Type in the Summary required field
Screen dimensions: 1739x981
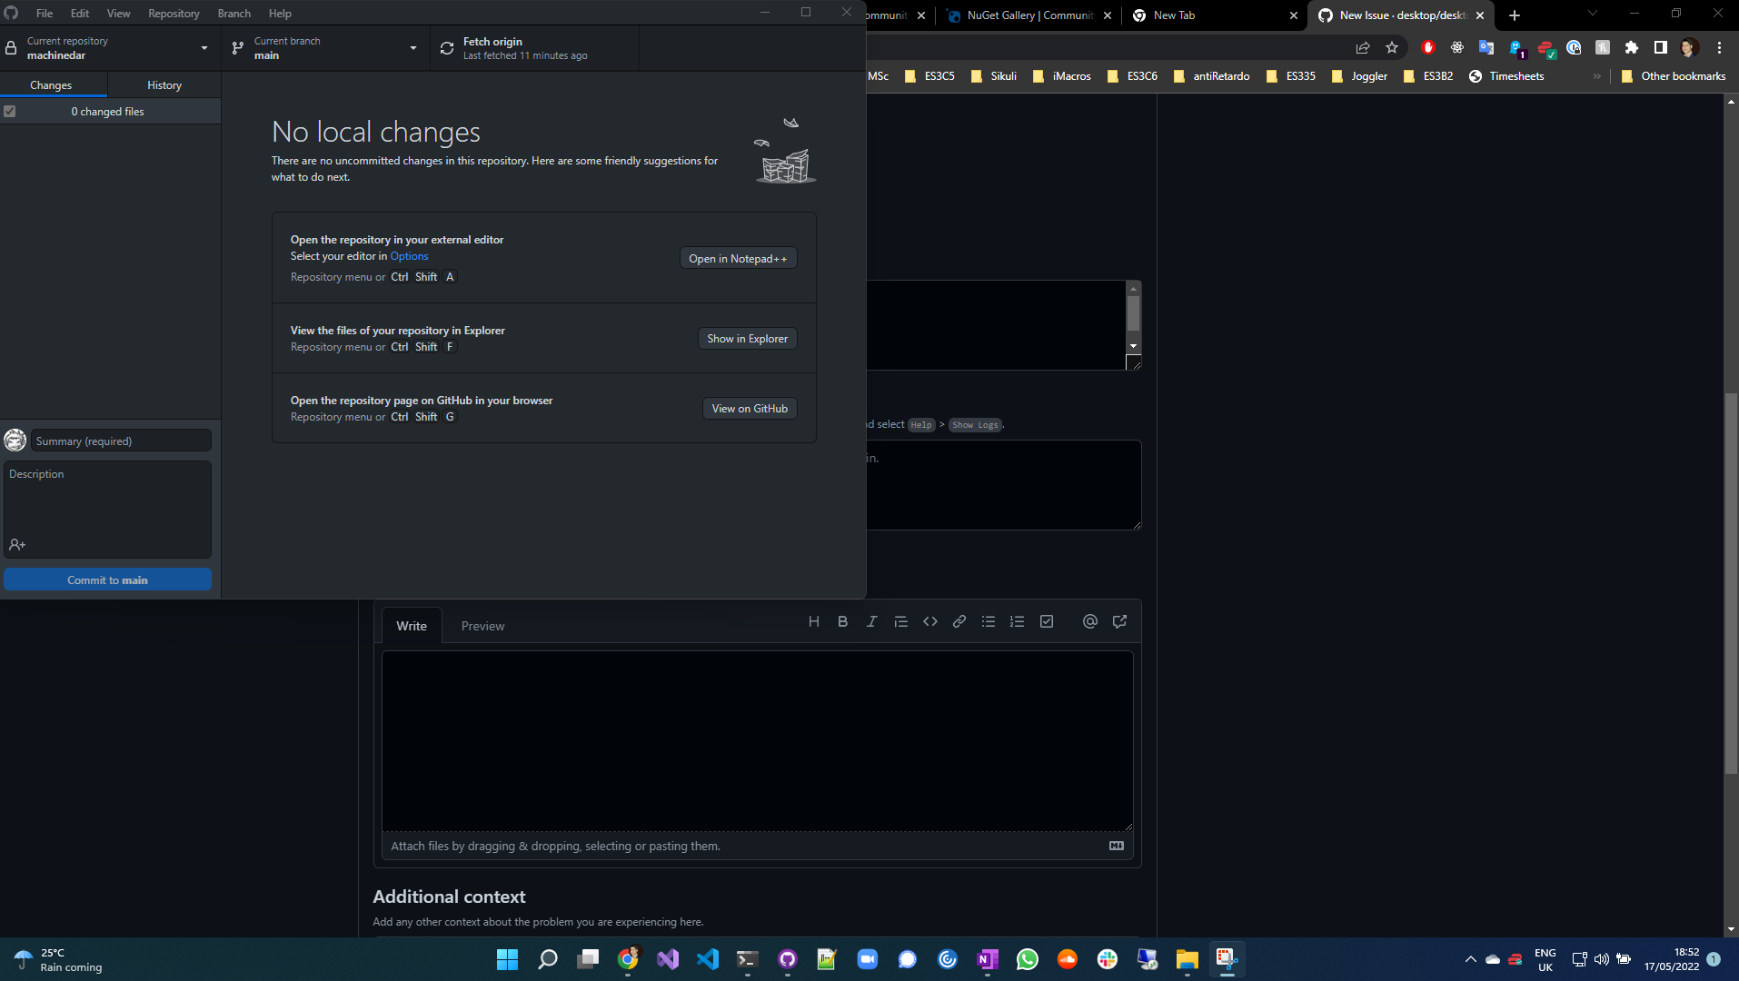121,440
